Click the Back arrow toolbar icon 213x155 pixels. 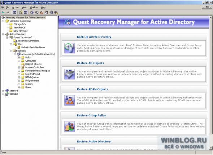coord(3,13)
